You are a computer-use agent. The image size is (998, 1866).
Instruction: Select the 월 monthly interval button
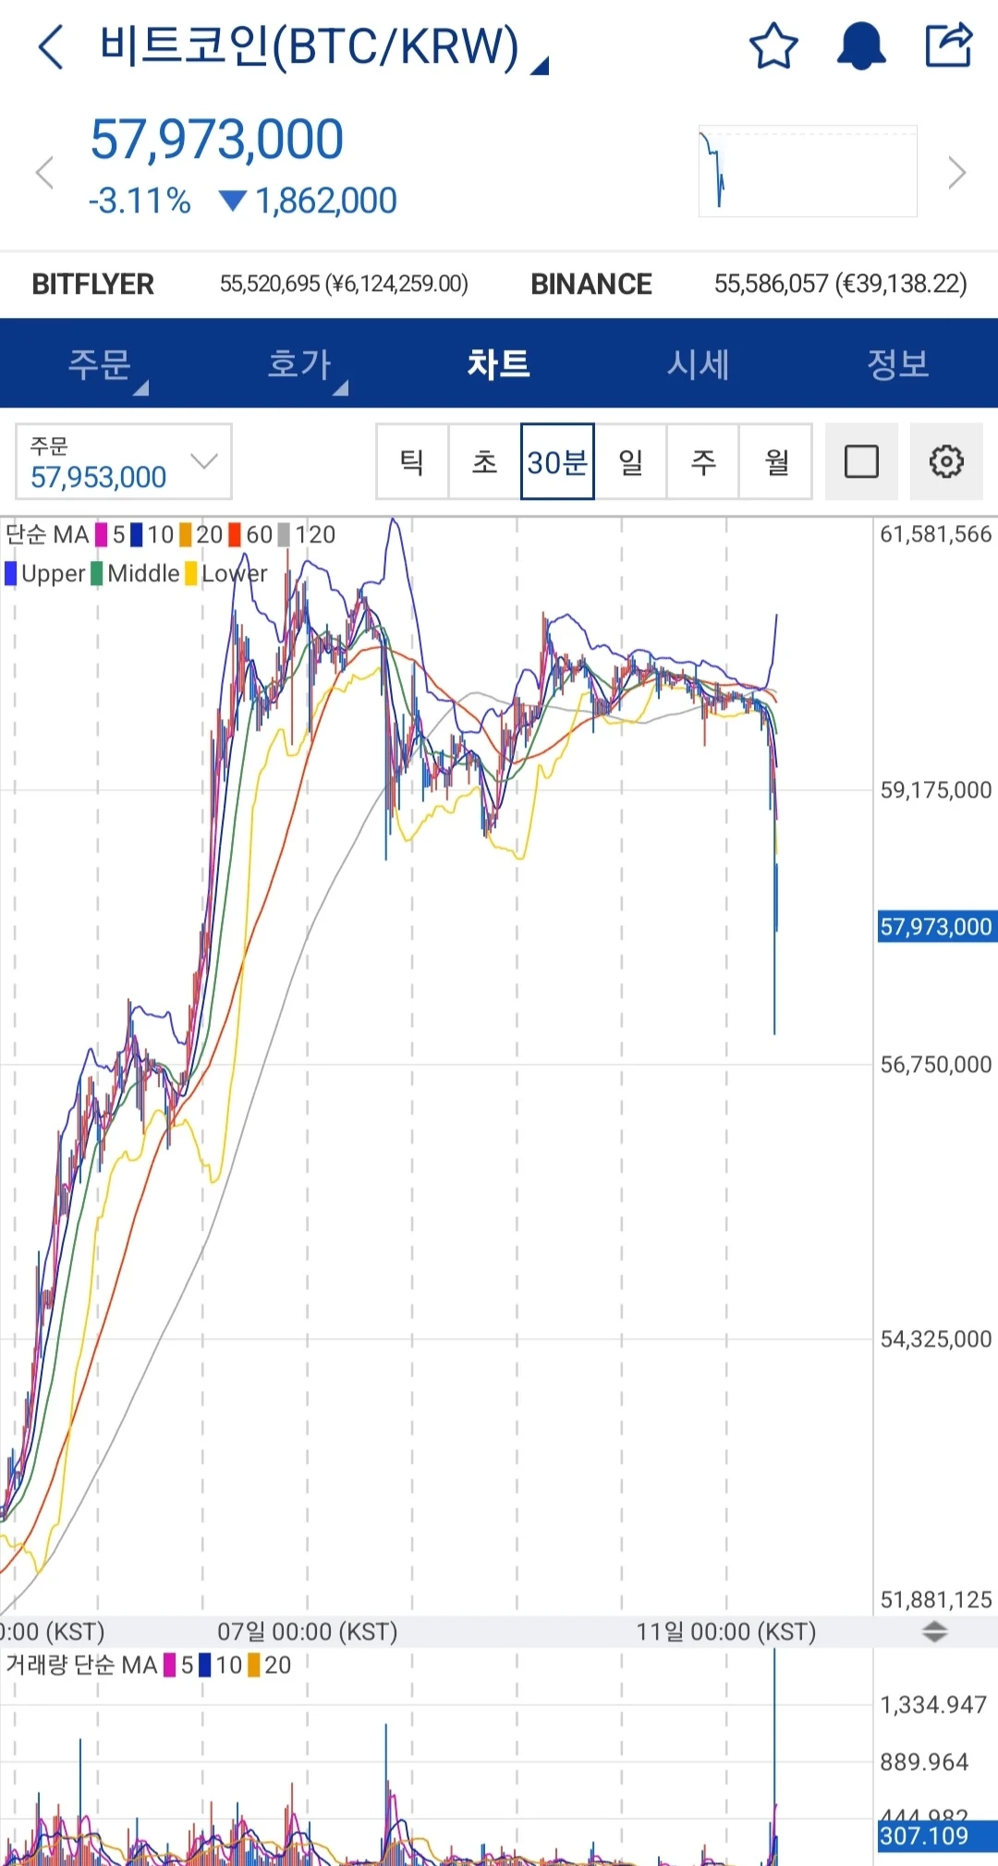point(776,461)
